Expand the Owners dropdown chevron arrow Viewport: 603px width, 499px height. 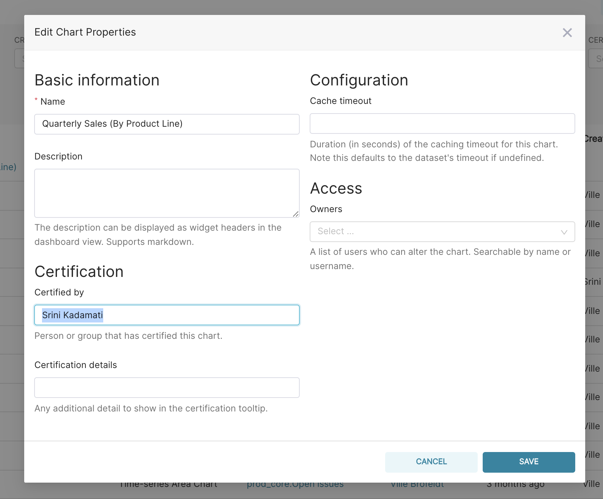pos(564,232)
